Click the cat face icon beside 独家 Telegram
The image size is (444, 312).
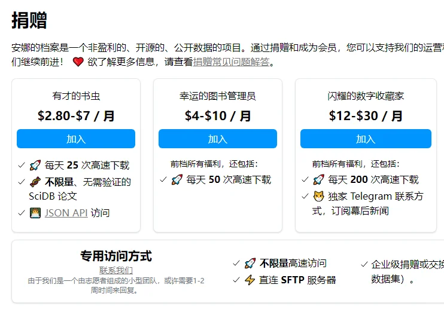tap(318, 196)
